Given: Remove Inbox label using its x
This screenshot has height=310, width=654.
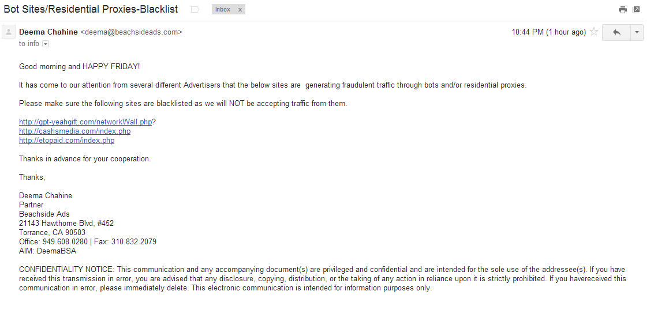Looking at the screenshot, I should click(x=240, y=9).
